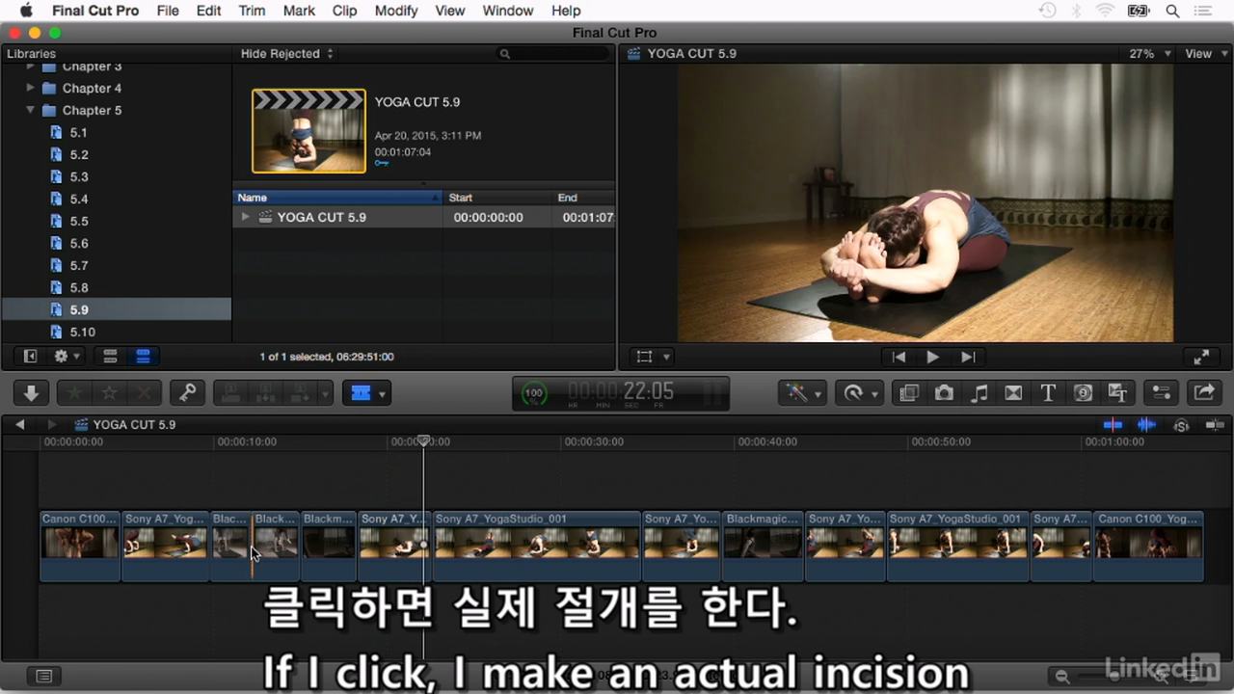Toggle Solo selected items button
1234x694 pixels.
point(1181,424)
